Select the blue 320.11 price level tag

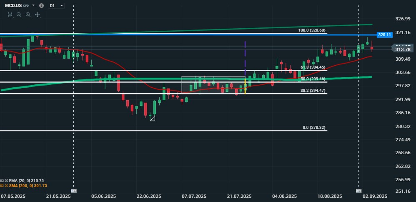(x=384, y=35)
